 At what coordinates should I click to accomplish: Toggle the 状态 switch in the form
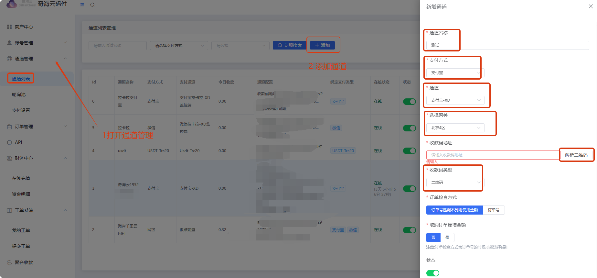(x=432, y=273)
